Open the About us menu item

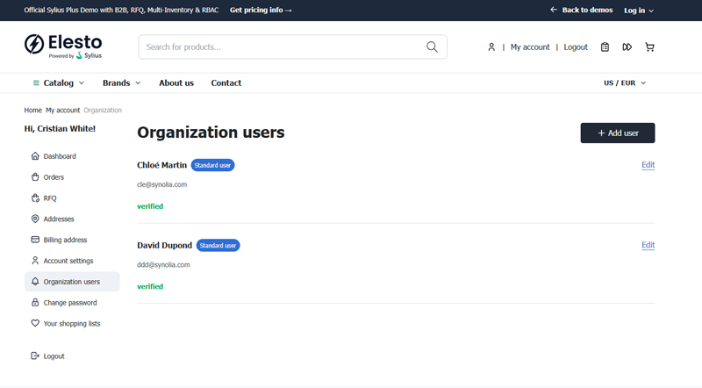176,83
